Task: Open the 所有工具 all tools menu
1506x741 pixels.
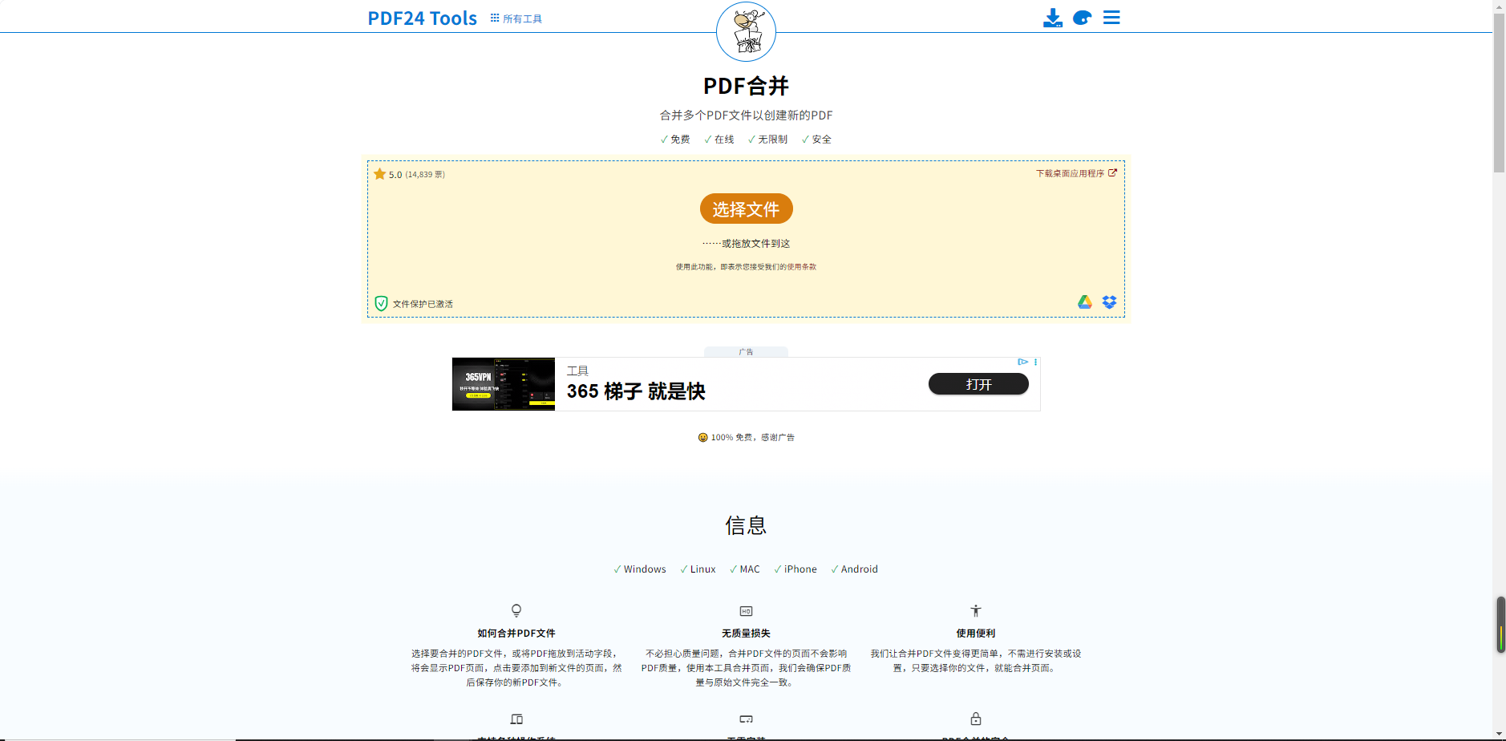Action: click(516, 18)
